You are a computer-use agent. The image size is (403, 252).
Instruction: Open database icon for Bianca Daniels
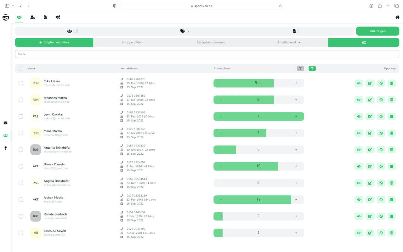392,166
